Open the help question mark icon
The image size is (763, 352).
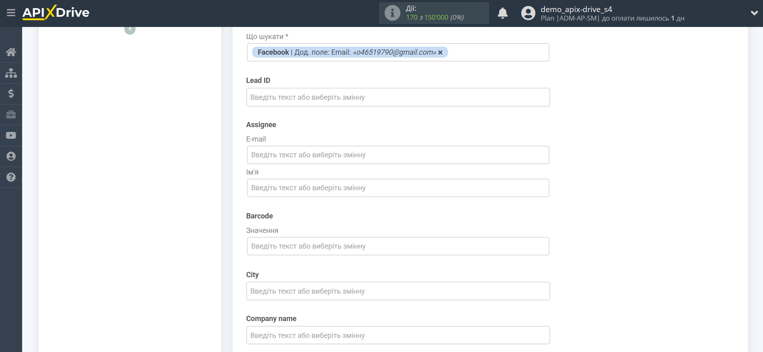[x=11, y=177]
